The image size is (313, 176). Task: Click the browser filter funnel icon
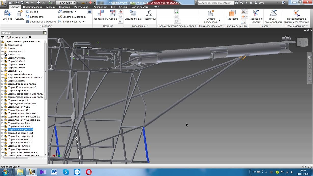pyautogui.click(x=3, y=37)
